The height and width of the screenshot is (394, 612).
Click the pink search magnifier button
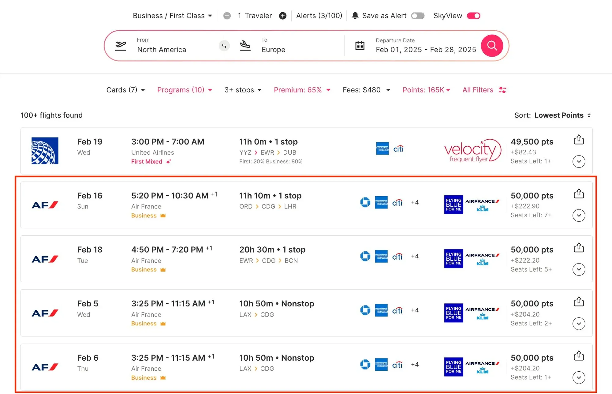(492, 46)
